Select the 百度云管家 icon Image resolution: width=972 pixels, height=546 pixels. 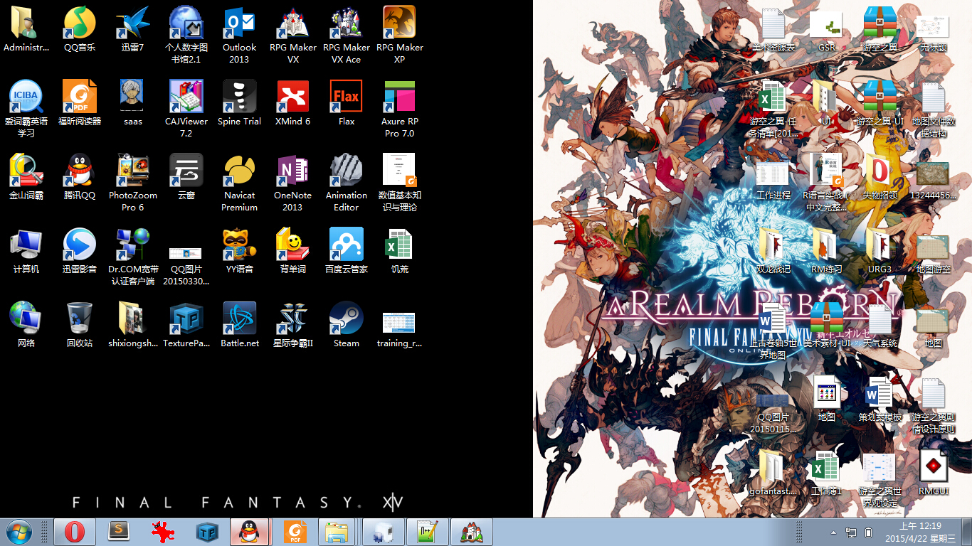(x=347, y=252)
